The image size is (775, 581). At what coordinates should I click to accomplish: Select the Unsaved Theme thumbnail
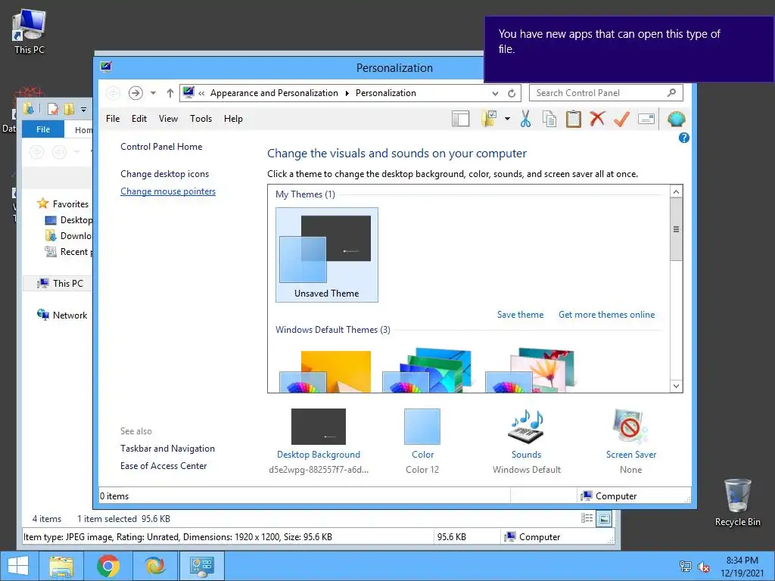coord(327,254)
